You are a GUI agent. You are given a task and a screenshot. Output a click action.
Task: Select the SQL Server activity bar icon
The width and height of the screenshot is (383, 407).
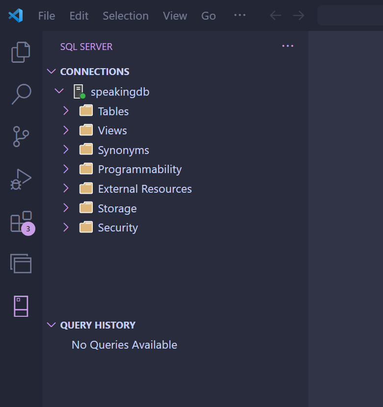(21, 306)
